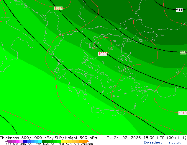Click the 522 legend value
The height and width of the screenshot is (145, 187).
(38, 144)
